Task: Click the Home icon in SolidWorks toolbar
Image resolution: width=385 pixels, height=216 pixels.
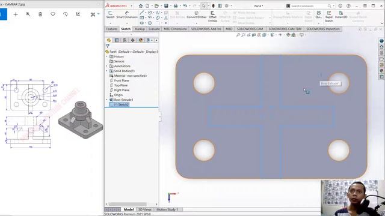Action: [140, 5]
